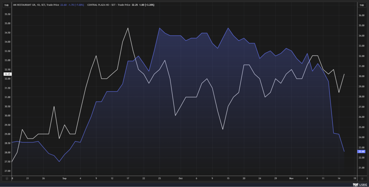This screenshot has height=187, width=369.
Task: Click the Sep label on the time axis
Action: [x=65, y=178]
